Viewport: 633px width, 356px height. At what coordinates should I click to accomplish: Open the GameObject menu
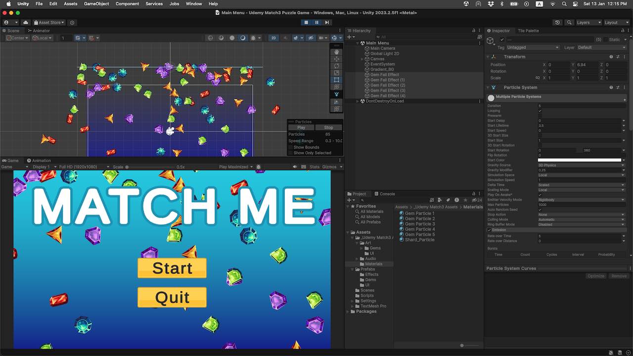pos(96,4)
